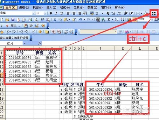Click the Print icon
The width and height of the screenshot is (159, 120).
click(31, 20)
